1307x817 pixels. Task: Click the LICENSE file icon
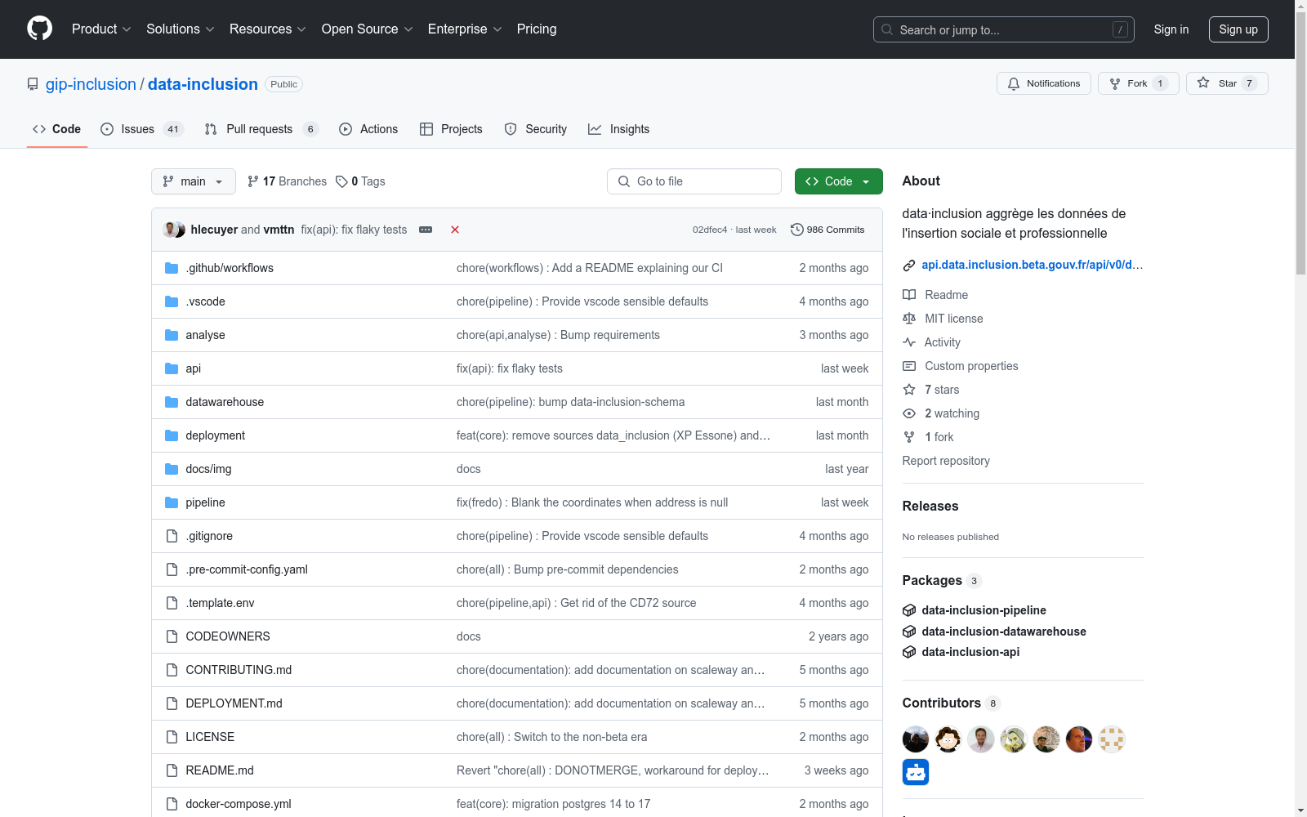pyautogui.click(x=172, y=737)
